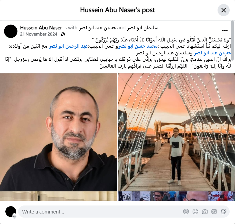This screenshot has width=235, height=224.
Task: Insert an emoji with the smiley icon
Action: [195, 212]
